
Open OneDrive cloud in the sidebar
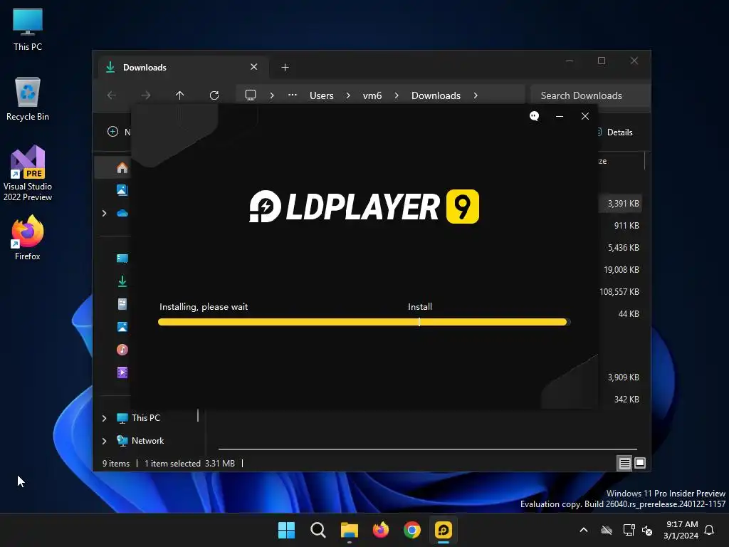[x=122, y=213]
